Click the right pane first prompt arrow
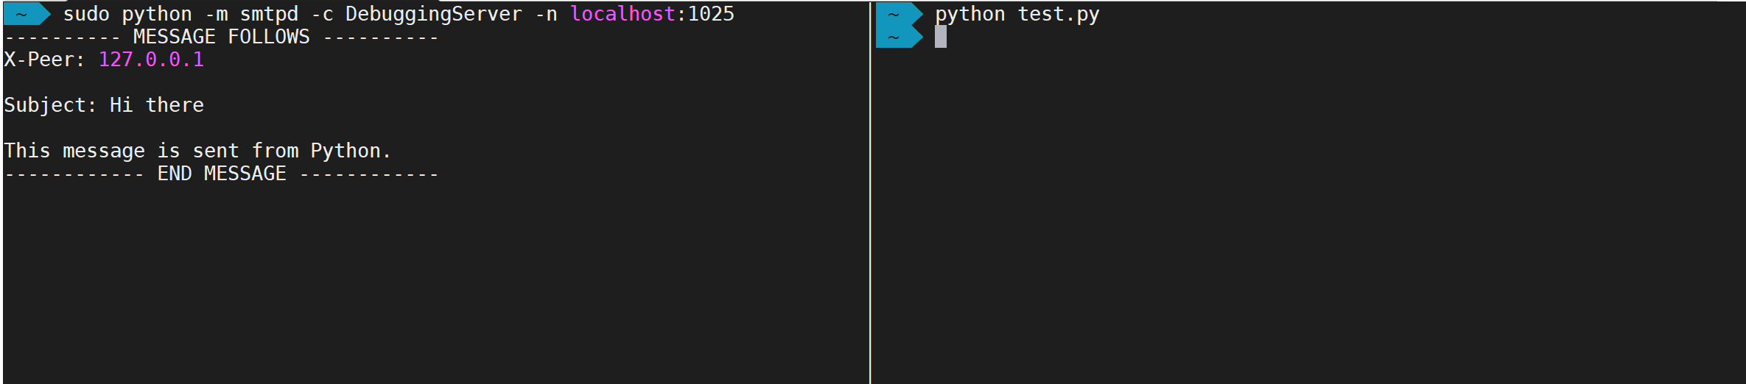The height and width of the screenshot is (384, 1746). click(x=900, y=14)
